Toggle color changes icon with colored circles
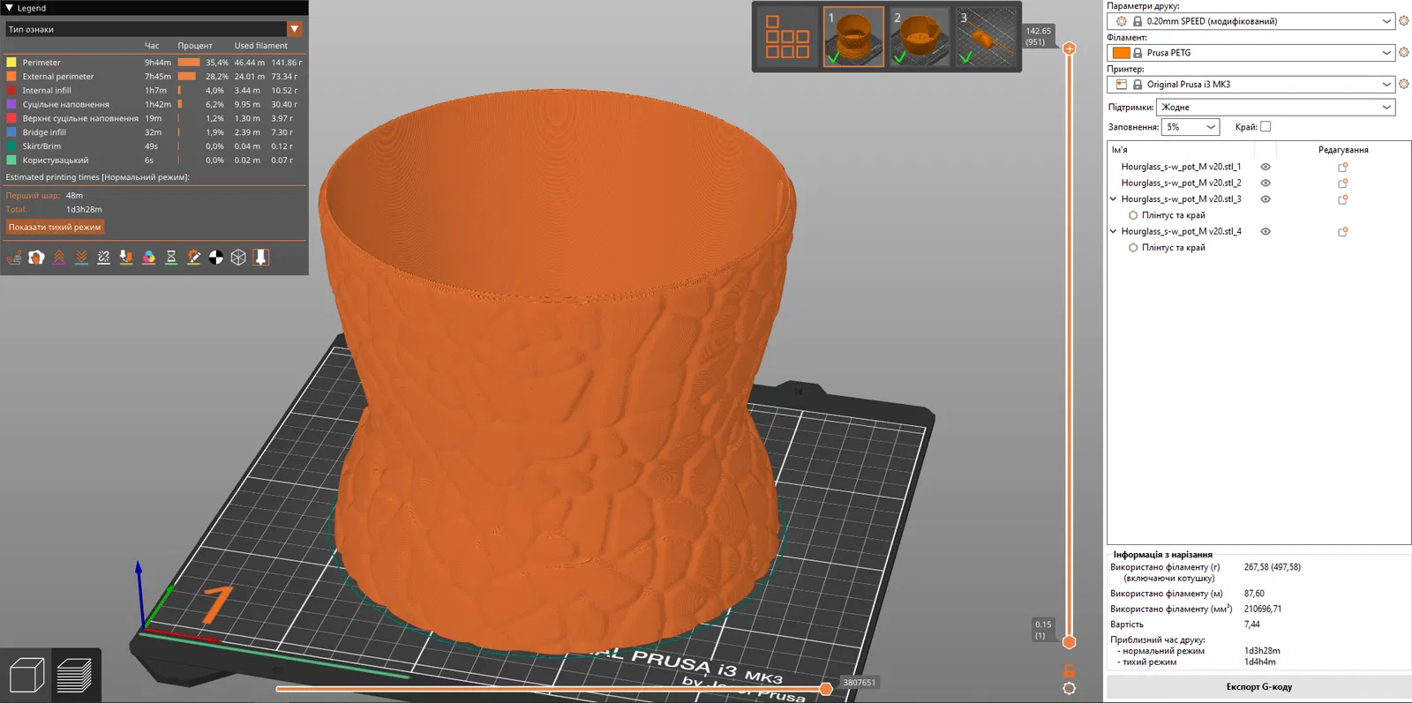1412x703 pixels. tap(149, 258)
